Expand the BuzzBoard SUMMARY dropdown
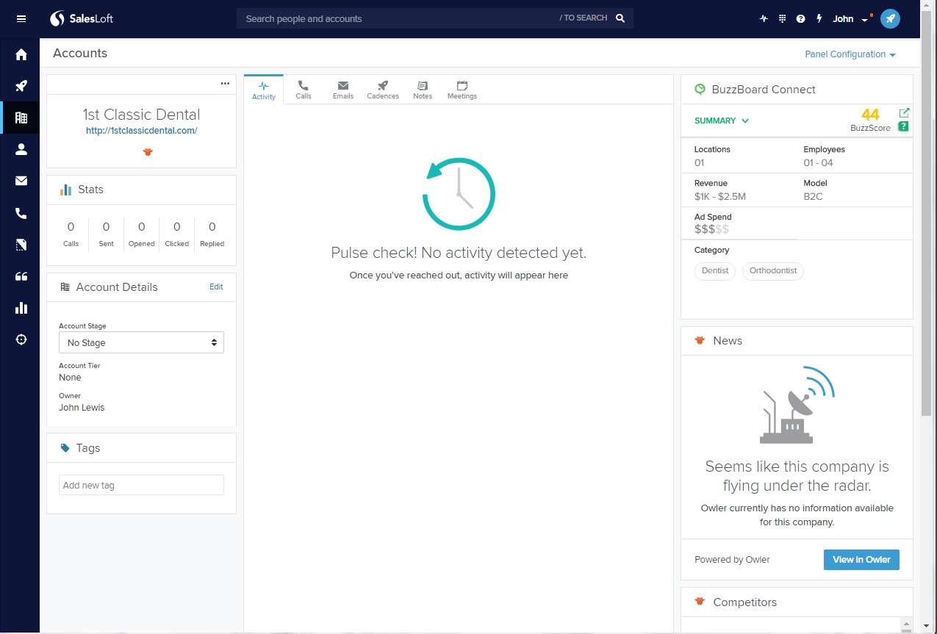 721,120
